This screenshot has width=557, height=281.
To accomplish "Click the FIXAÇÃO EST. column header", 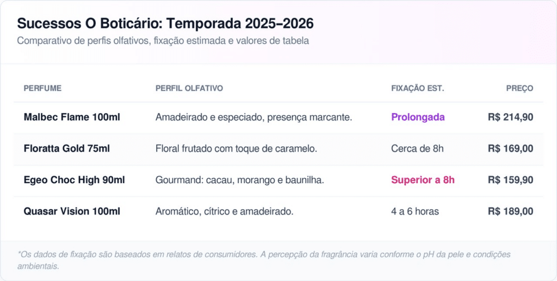I will pyautogui.click(x=417, y=88).
